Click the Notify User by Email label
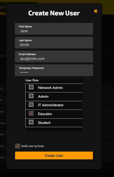The width and height of the screenshot is (114, 177). pos(32,146)
